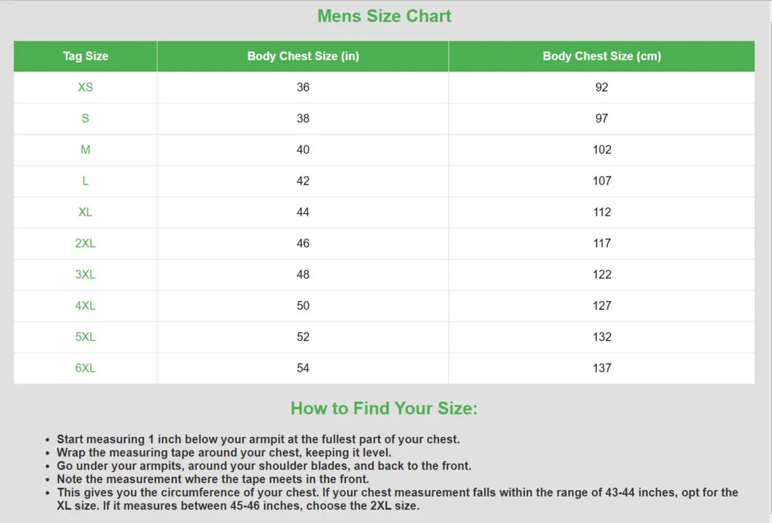Select the XS tag size label
The image size is (772, 523).
point(85,87)
